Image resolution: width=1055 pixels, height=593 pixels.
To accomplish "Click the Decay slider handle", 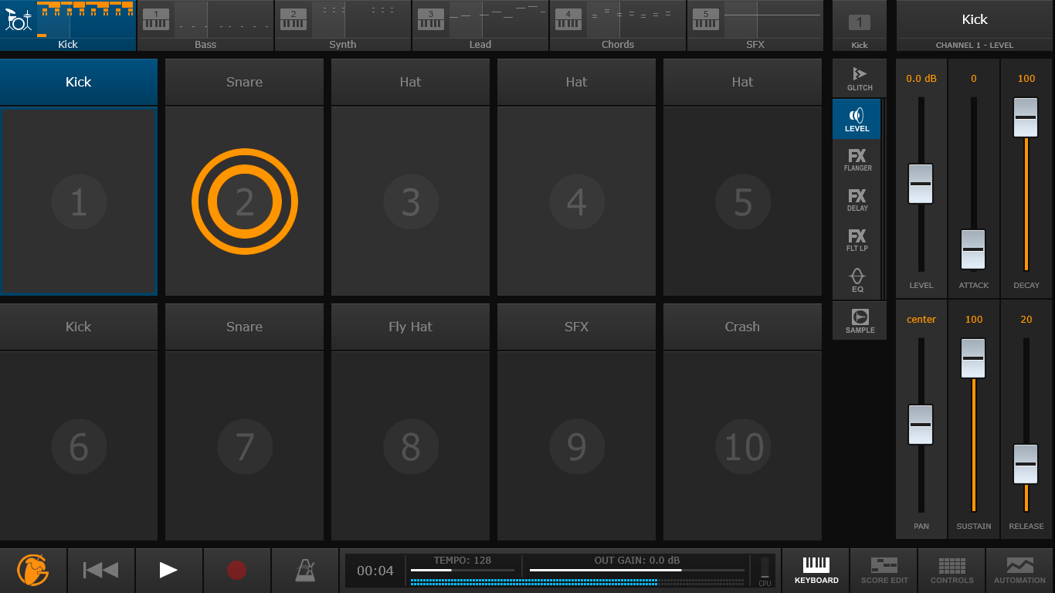I will pos(1026,118).
